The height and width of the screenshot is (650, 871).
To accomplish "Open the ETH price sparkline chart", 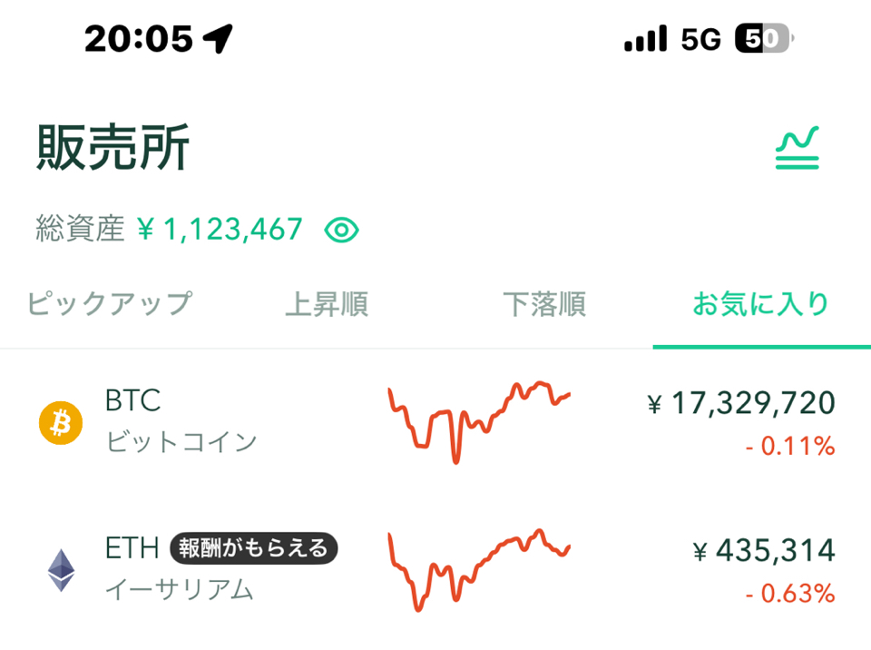I will click(479, 570).
